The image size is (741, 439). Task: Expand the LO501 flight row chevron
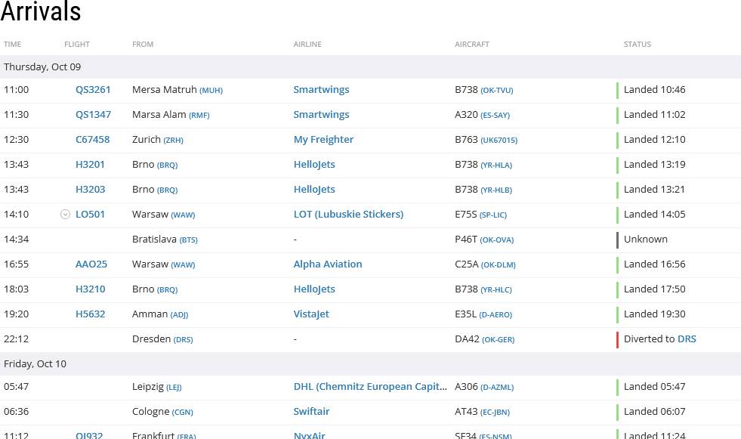click(x=66, y=215)
